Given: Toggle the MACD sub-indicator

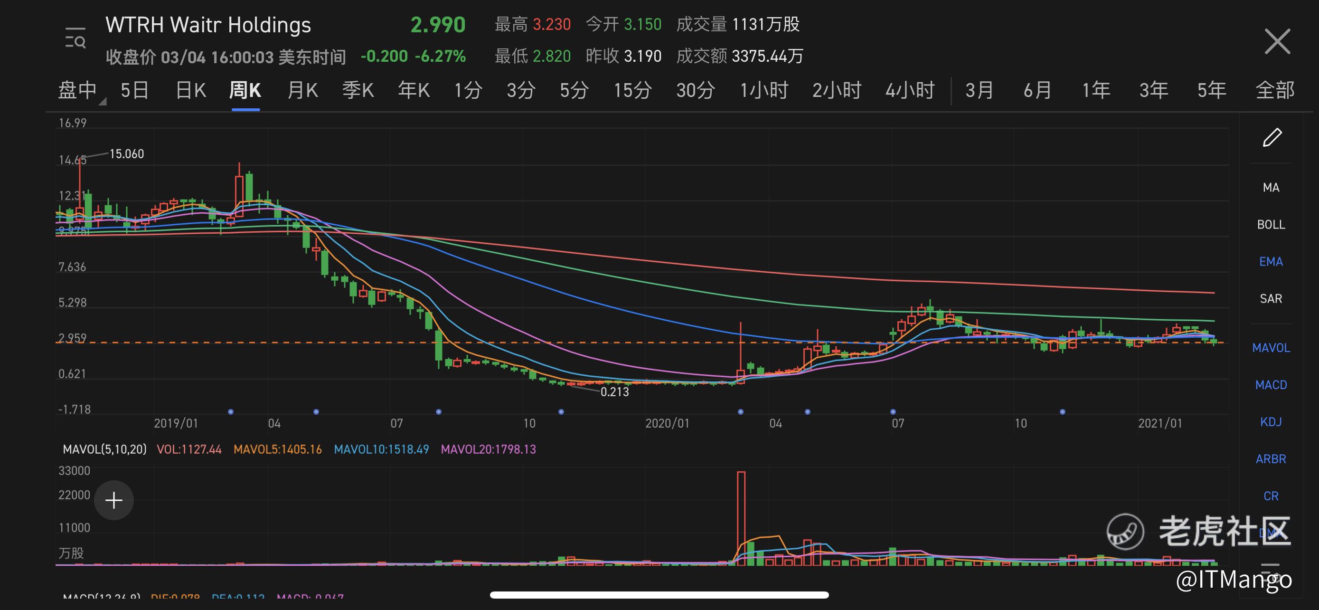Looking at the screenshot, I should click(1271, 385).
